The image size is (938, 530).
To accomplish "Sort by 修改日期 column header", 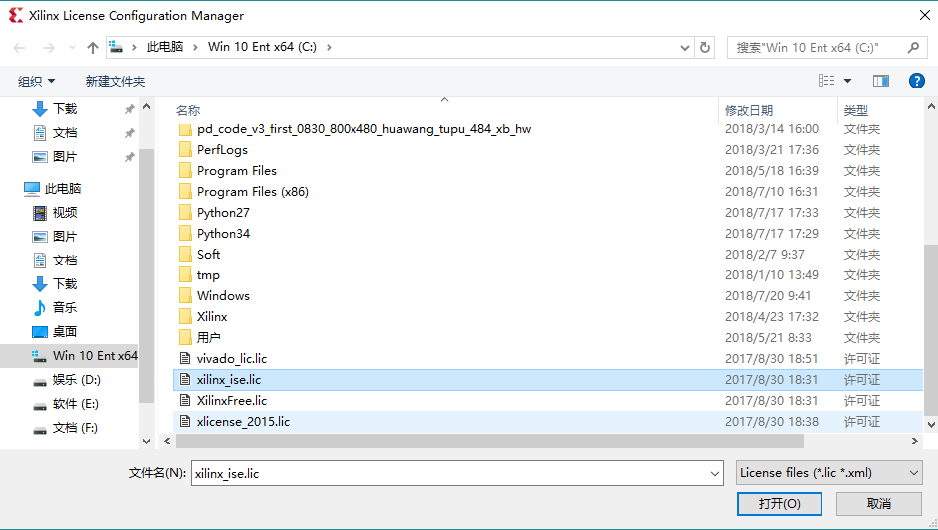I will (749, 110).
